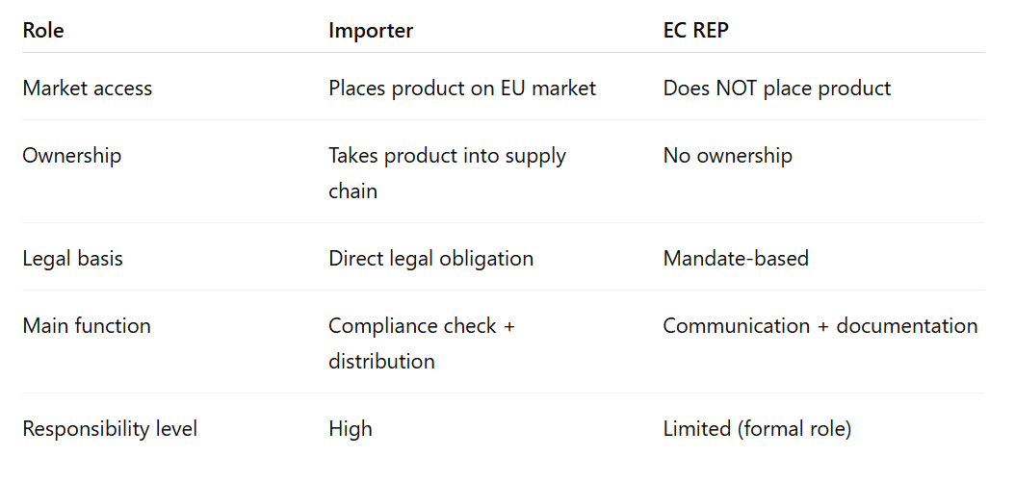Image resolution: width=1015 pixels, height=482 pixels.
Task: Click the 'Mandate-based' cell
Action: click(736, 259)
